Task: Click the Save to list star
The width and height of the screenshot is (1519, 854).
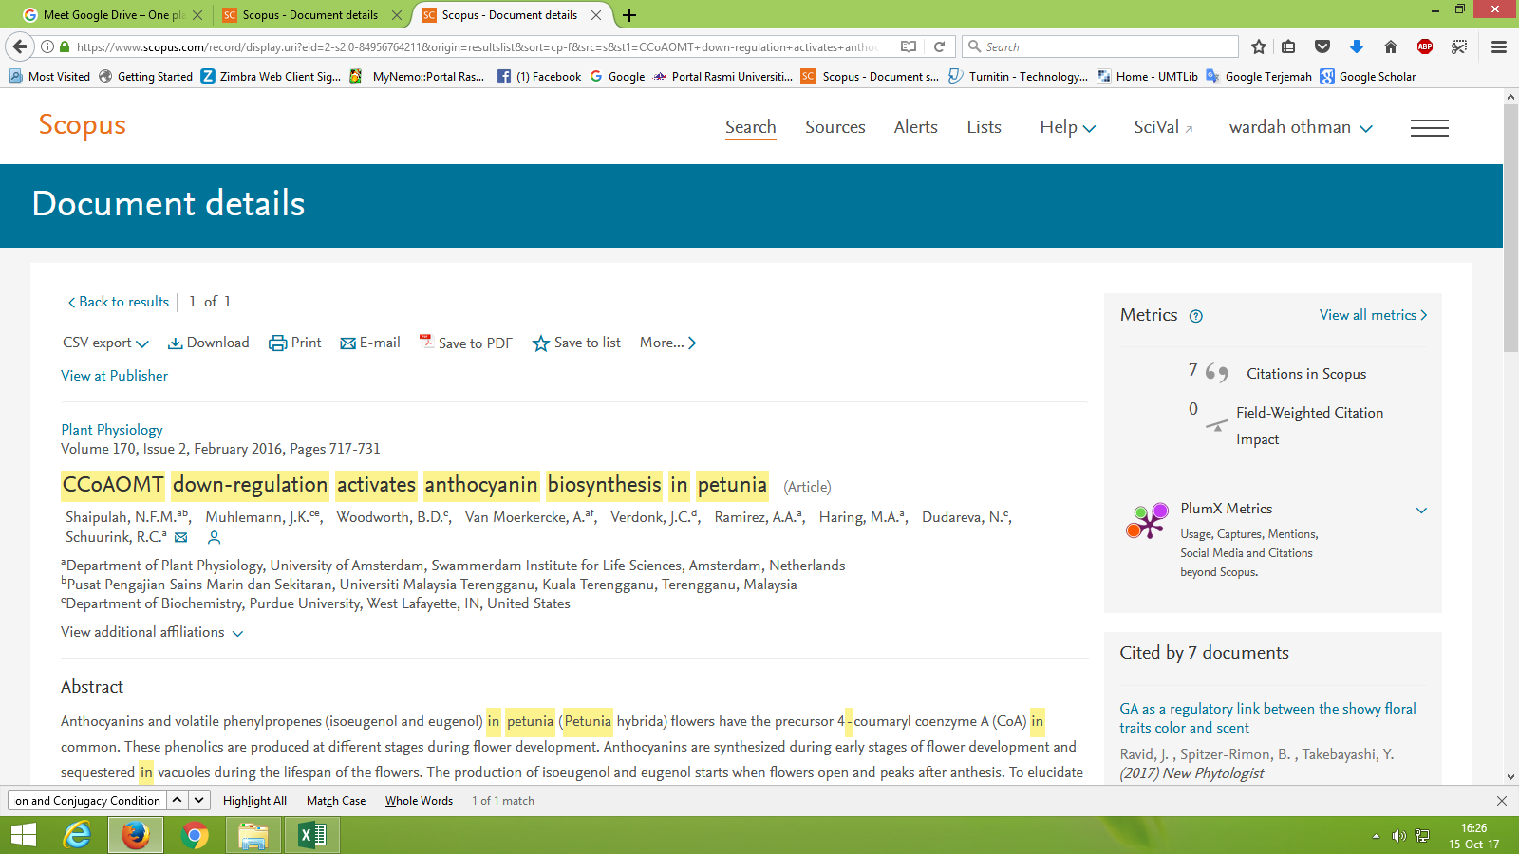Action: pyautogui.click(x=541, y=343)
